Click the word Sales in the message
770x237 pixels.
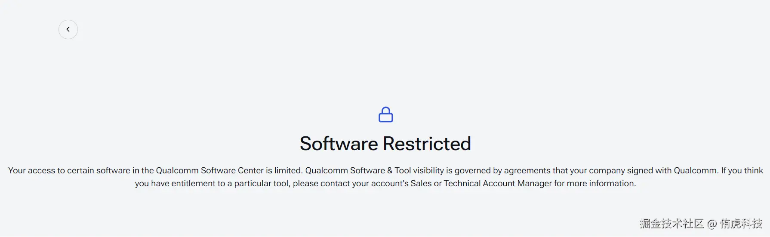[421, 183]
